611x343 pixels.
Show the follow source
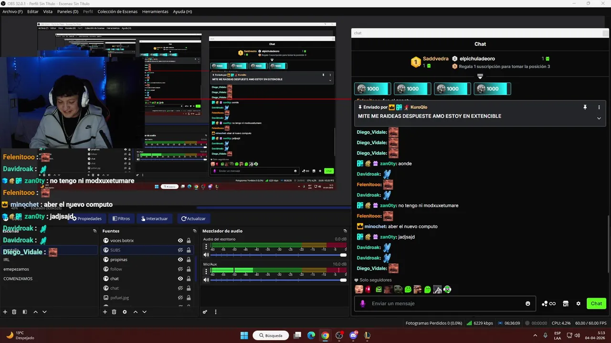pyautogui.click(x=180, y=269)
